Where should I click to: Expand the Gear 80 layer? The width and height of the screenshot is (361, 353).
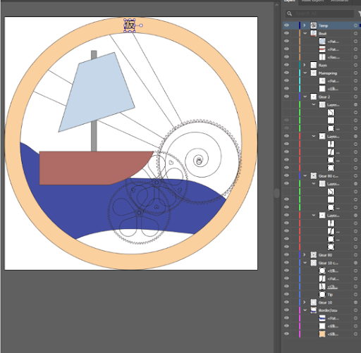click(x=305, y=254)
